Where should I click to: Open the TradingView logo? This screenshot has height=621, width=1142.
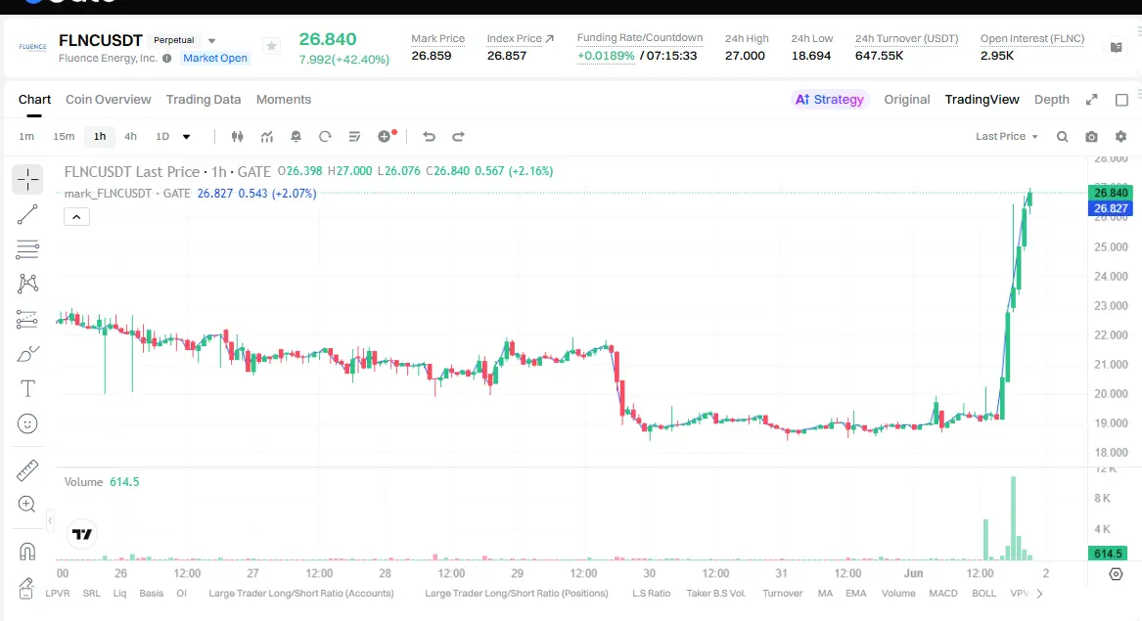tap(82, 534)
